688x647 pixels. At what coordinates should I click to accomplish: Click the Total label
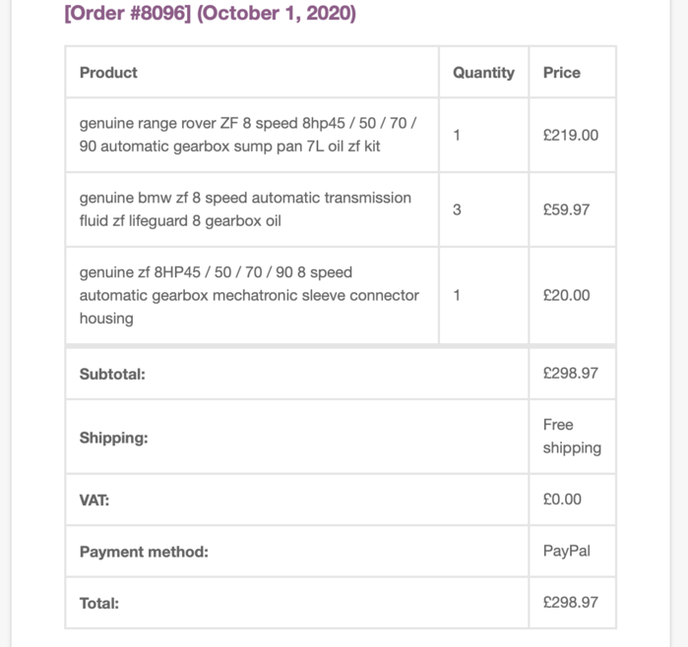click(99, 603)
